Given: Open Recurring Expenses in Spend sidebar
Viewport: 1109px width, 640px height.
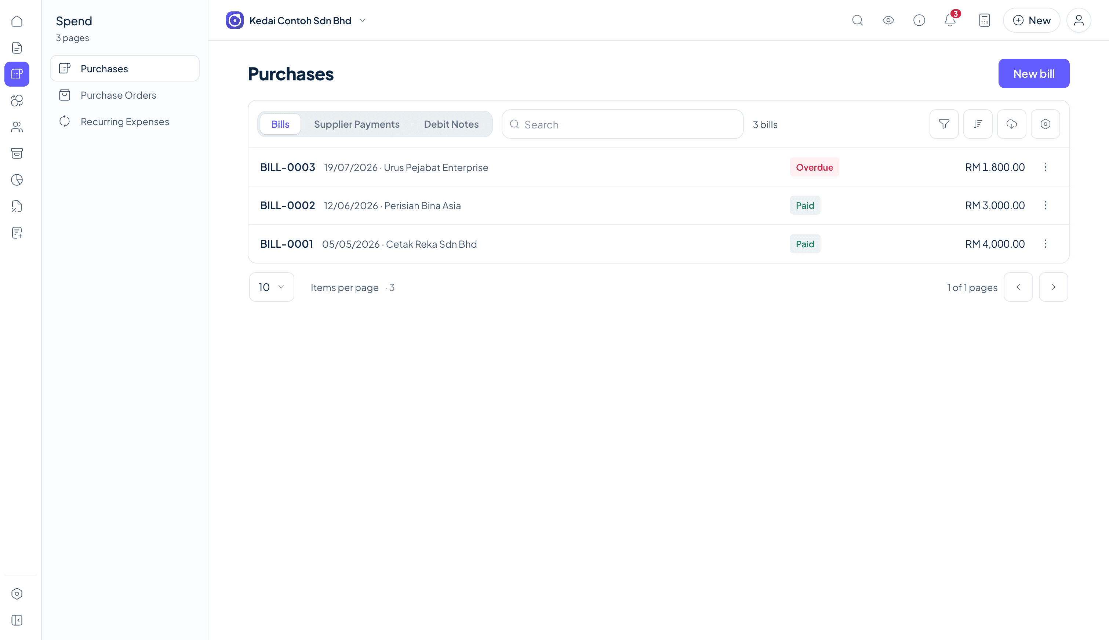Looking at the screenshot, I should (125, 121).
